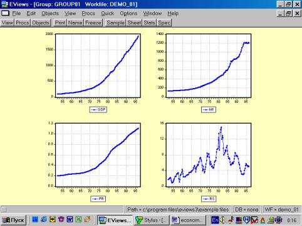Click the show desktop quick launch icon
This screenshot has width=302, height=226.
[x=35, y=219]
